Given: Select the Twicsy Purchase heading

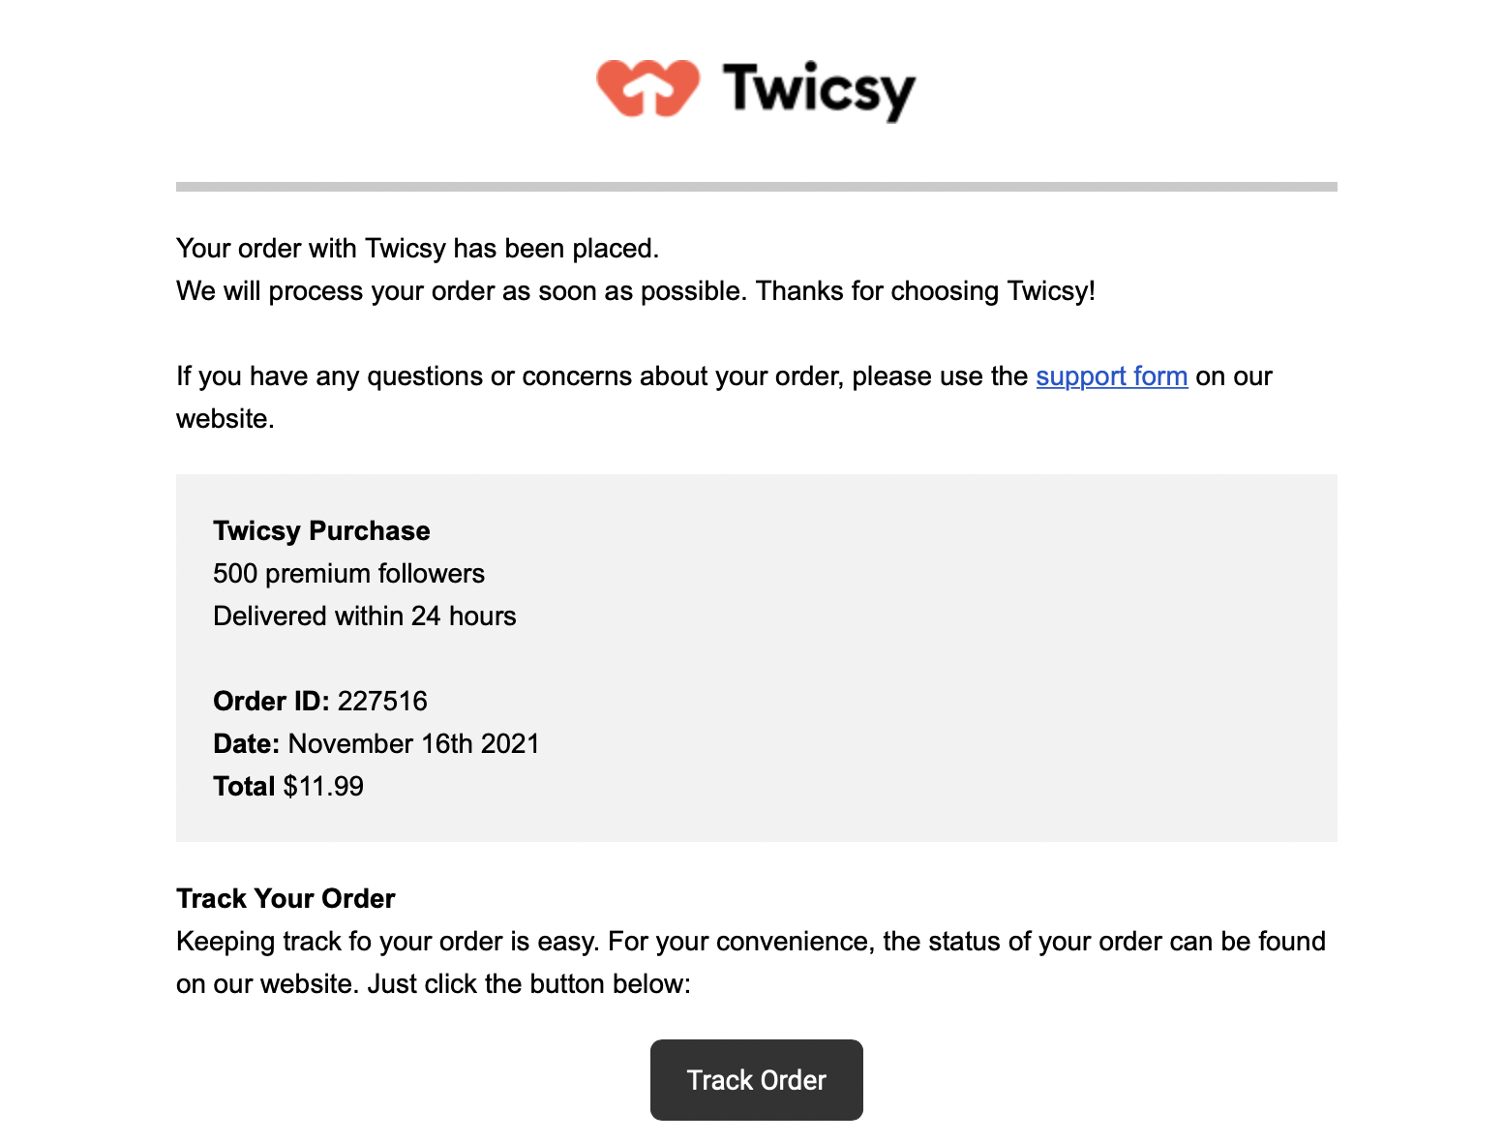Looking at the screenshot, I should point(321,531).
